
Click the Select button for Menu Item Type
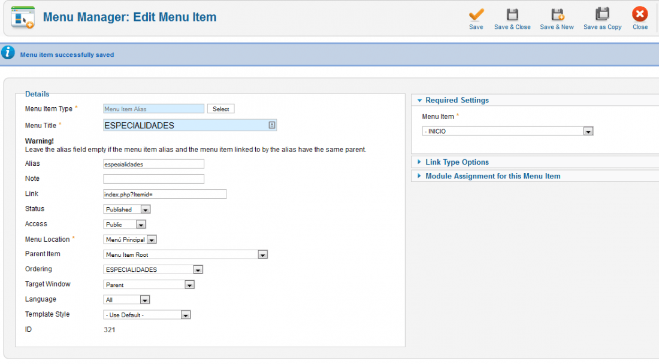(x=220, y=109)
